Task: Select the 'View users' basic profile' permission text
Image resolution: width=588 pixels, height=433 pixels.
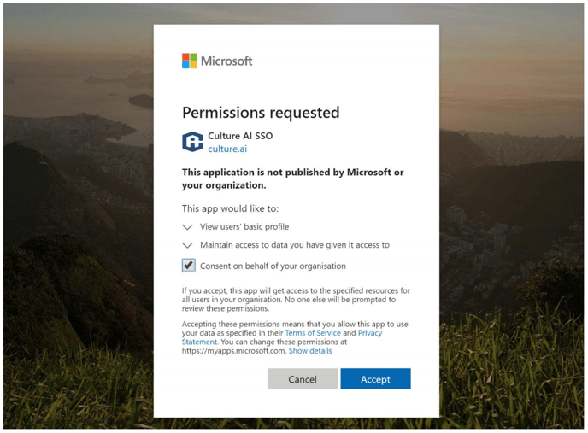Action: coord(244,227)
